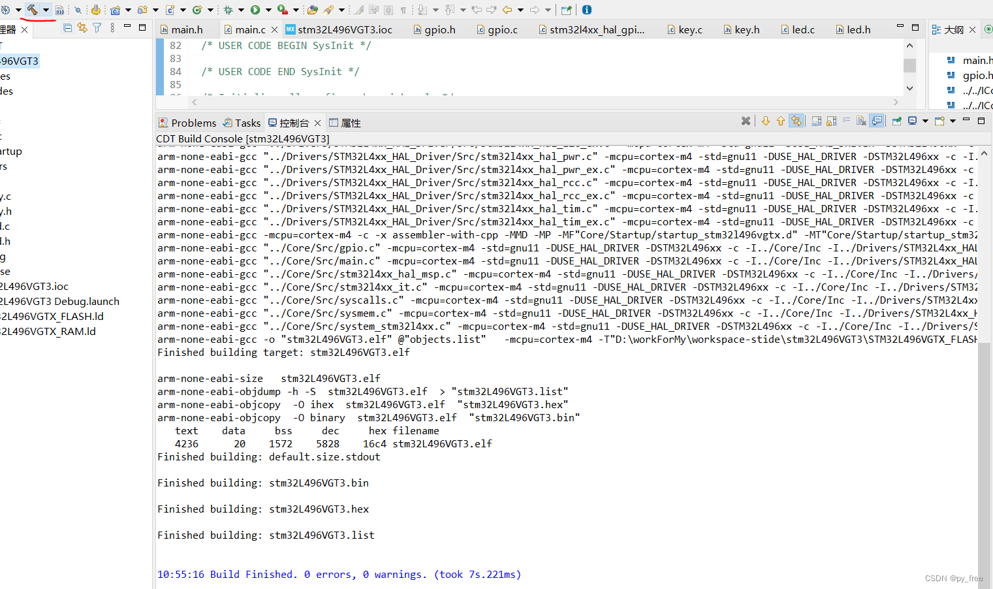This screenshot has width=993, height=589.
Task: Toggle console Scroll Lock icon
Action: [x=832, y=121]
